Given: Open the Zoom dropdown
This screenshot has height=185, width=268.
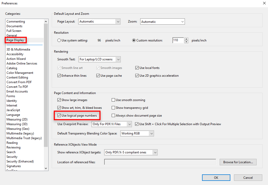Looking at the screenshot, I should click(162, 22).
